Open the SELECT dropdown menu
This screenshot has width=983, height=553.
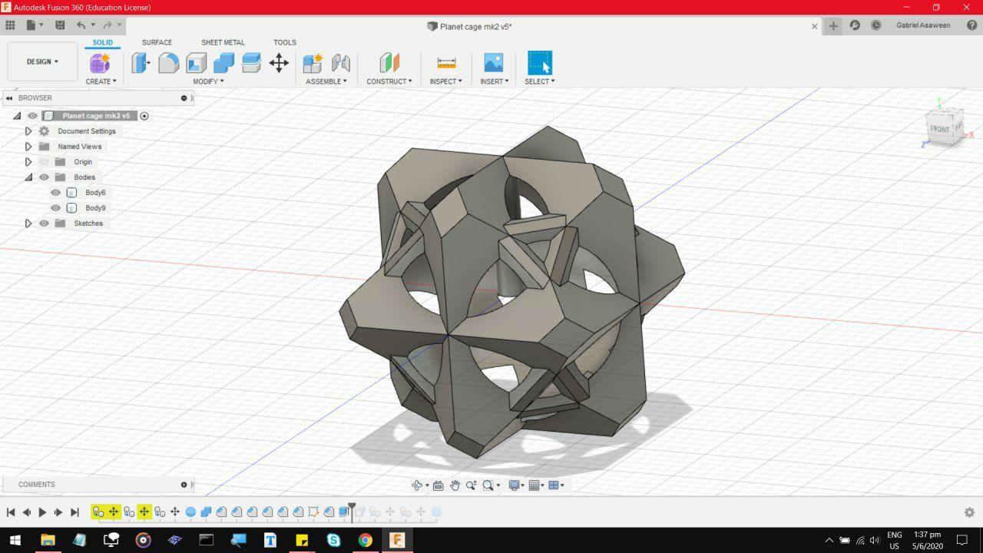pos(540,81)
